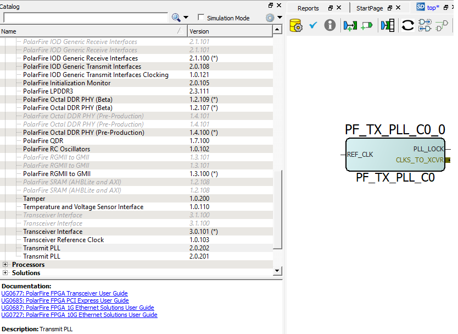The height and width of the screenshot is (334, 458).
Task: Open UG0677 PolarFire FPGA Transceiver User Guide link
Action: tap(64, 294)
